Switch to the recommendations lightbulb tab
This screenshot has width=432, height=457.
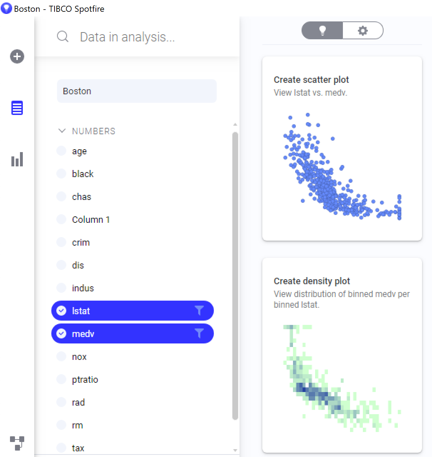pyautogui.click(x=323, y=31)
